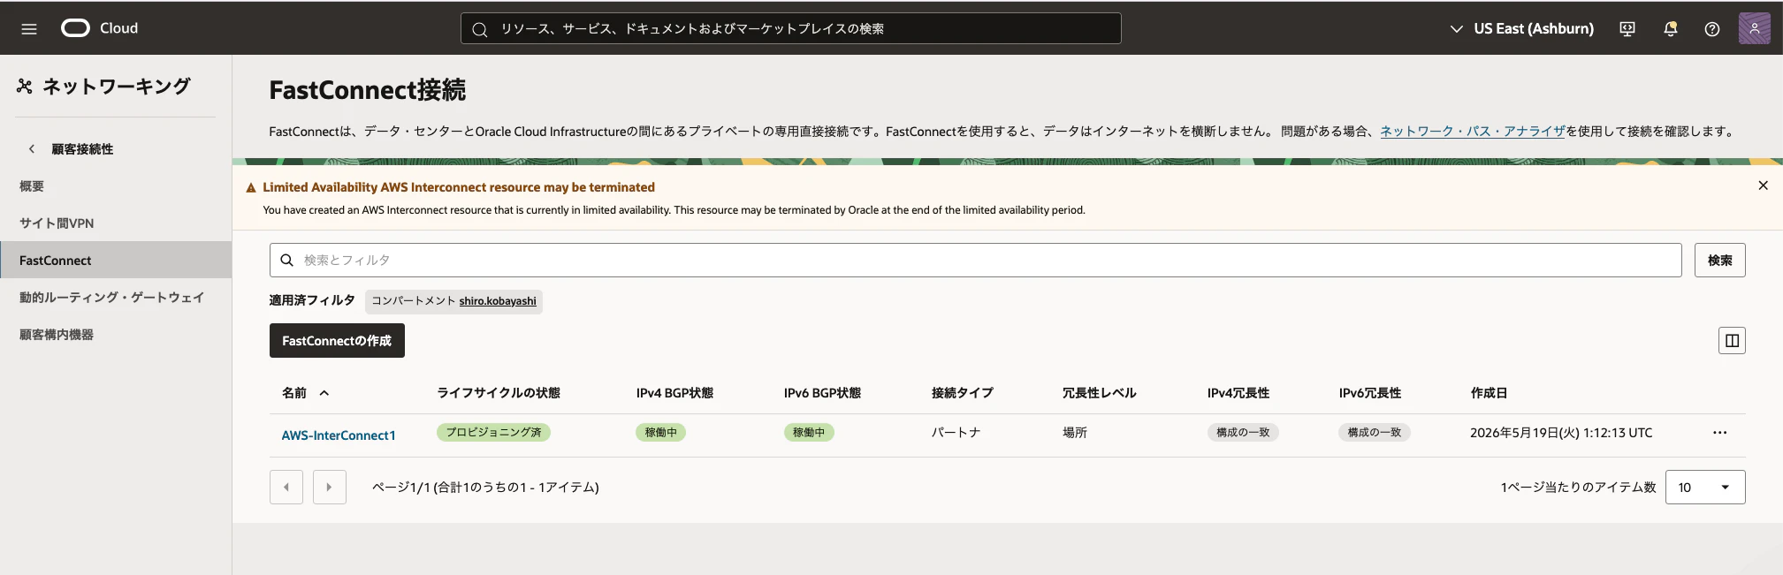Screen dimensions: 1783x575
Task: Open the Cloud Shell developer tools icon
Action: (1627, 29)
